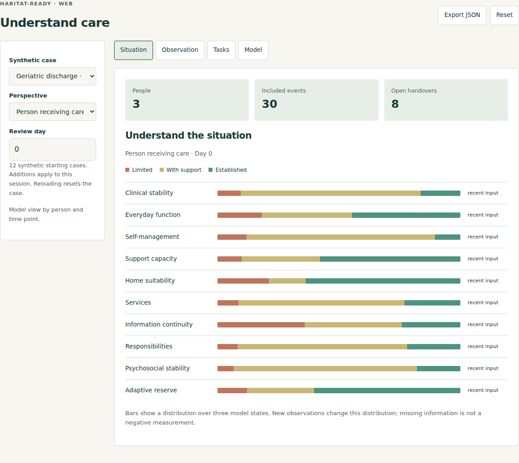Click the Everyday function distribution bar
This screenshot has height=463, width=519.
339,215
